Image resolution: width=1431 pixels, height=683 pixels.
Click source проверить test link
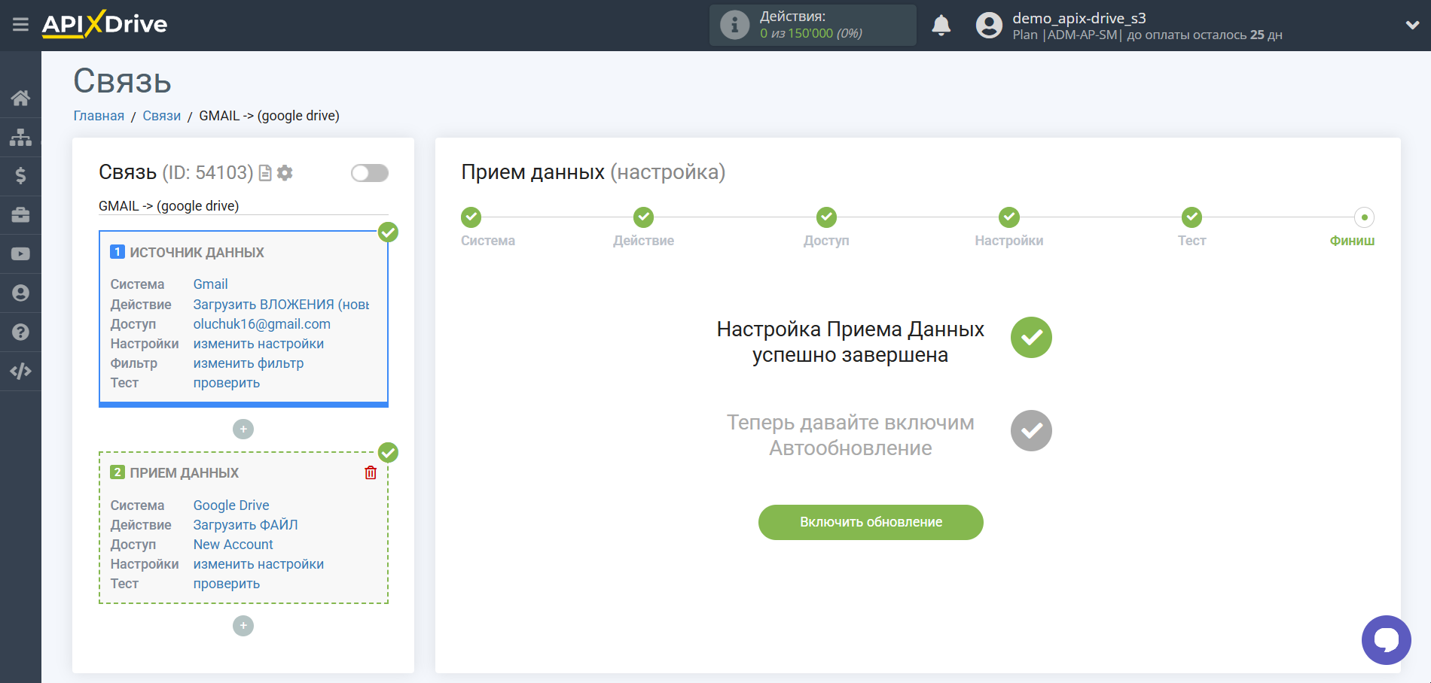tap(226, 383)
